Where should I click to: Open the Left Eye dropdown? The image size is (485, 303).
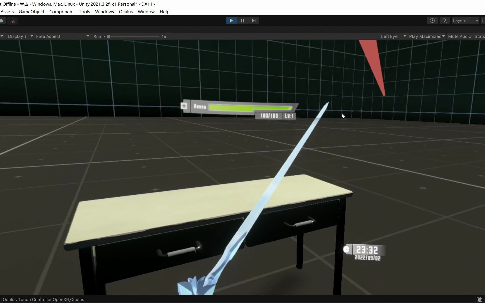point(393,36)
